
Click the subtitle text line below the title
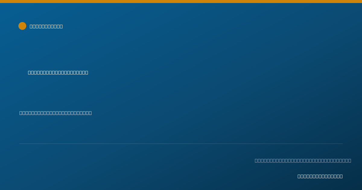point(56,113)
